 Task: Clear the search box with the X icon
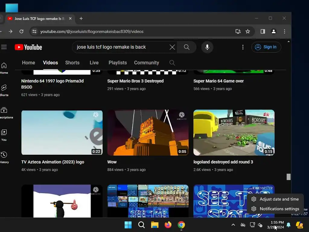click(172, 47)
